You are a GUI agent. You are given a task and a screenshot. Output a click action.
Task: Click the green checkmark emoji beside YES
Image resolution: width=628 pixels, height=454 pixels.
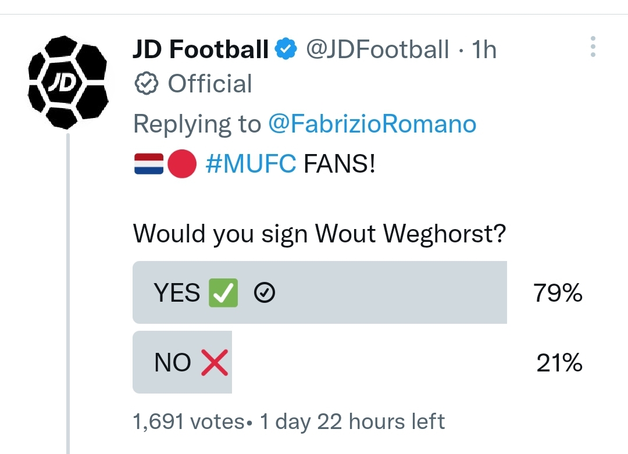click(224, 294)
